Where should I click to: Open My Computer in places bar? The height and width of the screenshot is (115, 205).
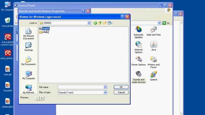29,75
